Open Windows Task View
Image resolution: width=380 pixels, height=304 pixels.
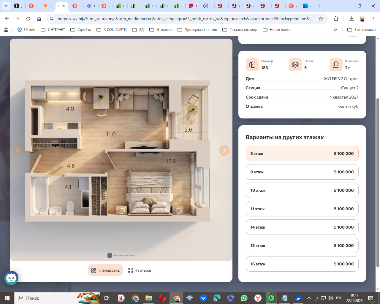click(107, 298)
